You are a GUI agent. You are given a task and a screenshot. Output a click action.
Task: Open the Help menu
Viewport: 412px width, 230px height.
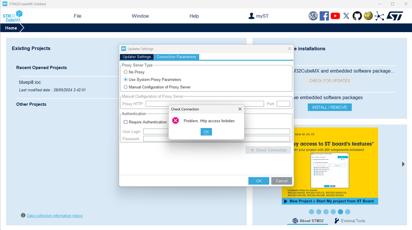point(194,16)
